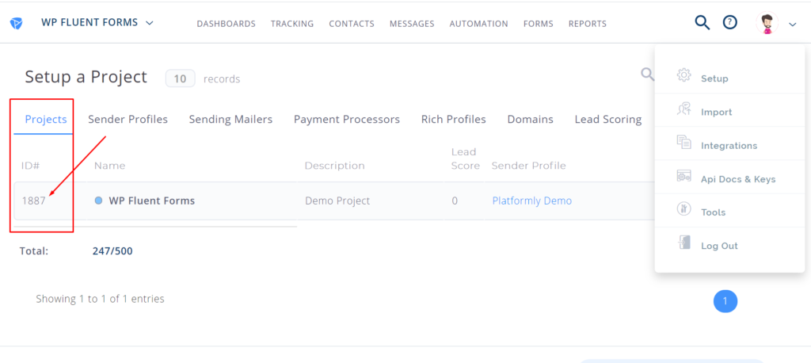This screenshot has width=811, height=363.
Task: Click the Api Docs & Keys icon
Action: pyautogui.click(x=683, y=175)
